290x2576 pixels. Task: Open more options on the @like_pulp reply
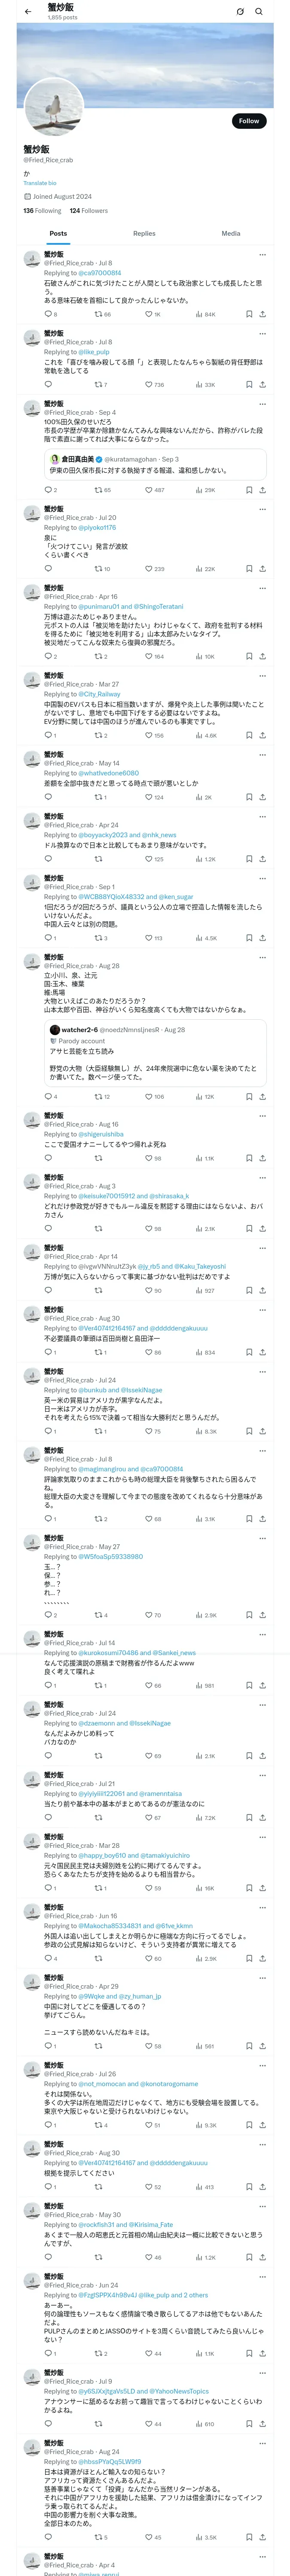point(263,333)
